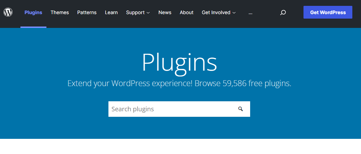Visit the News section

pyautogui.click(x=165, y=12)
